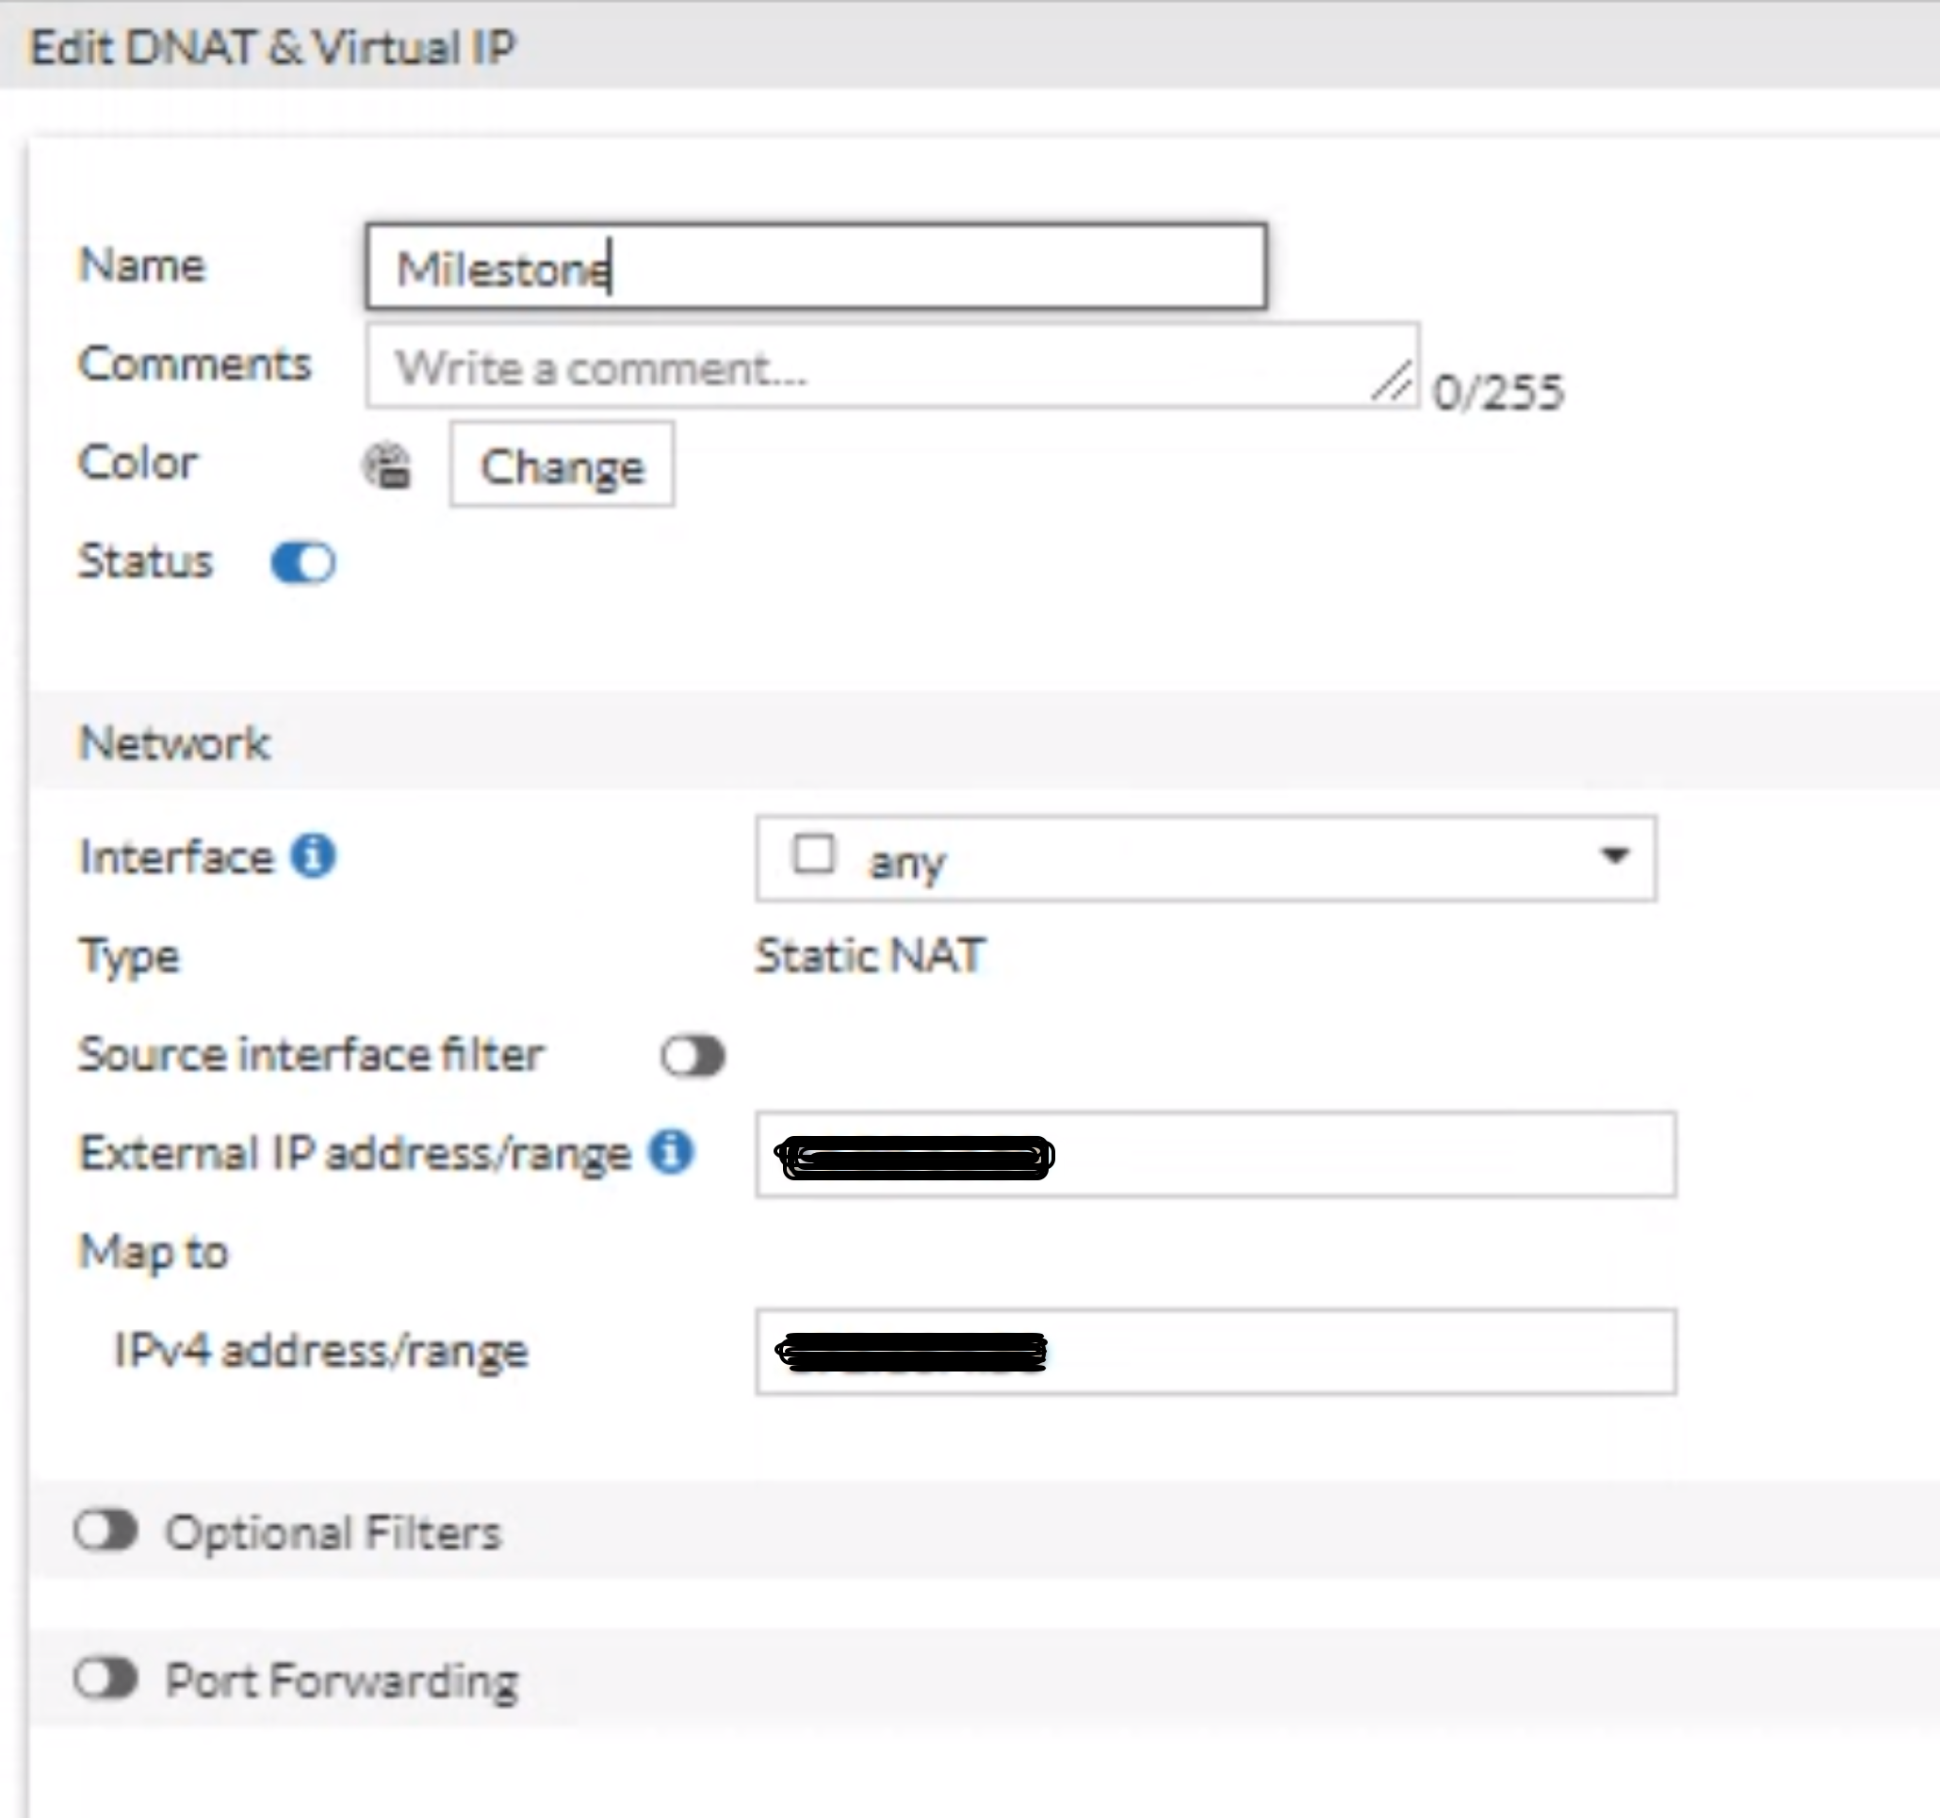Click the Change color button
Viewport: 1940px width, 1818px height.
coord(562,465)
